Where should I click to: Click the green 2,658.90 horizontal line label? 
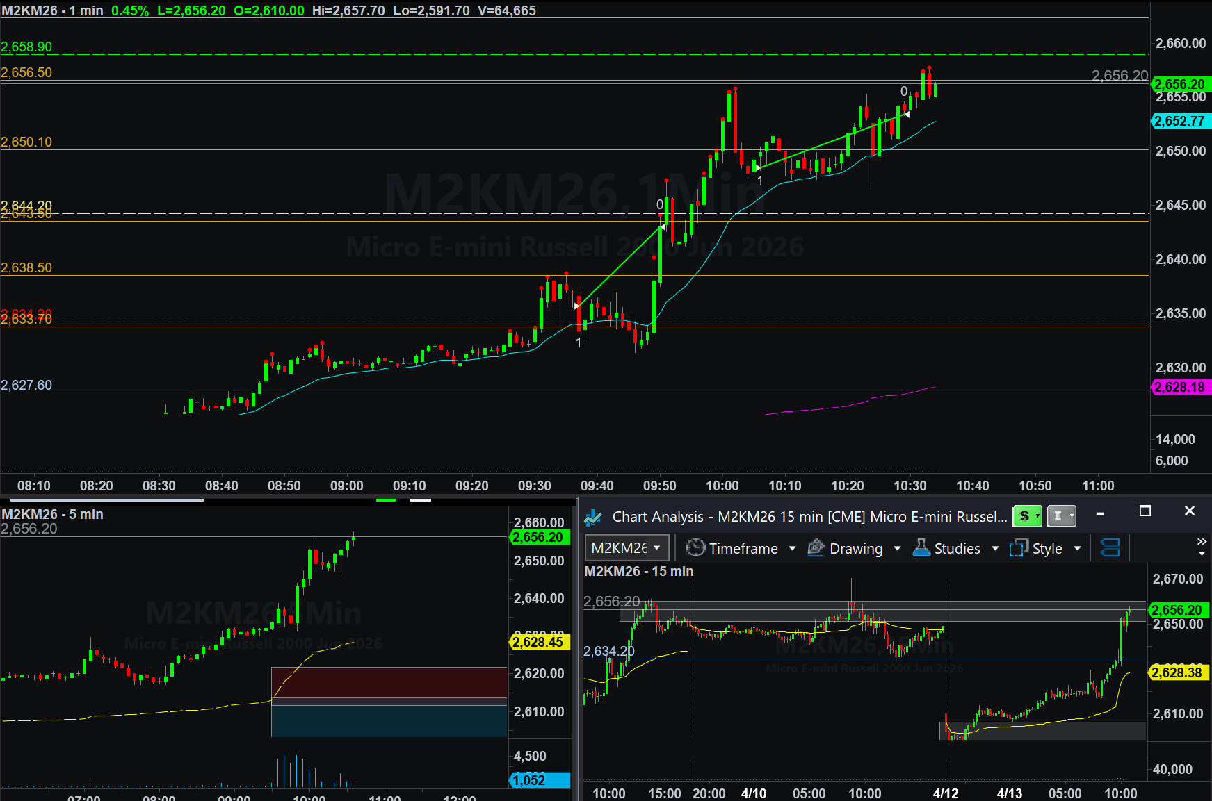coord(26,47)
